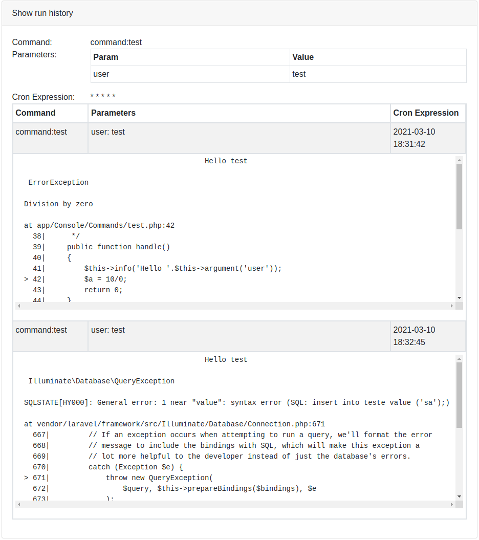Click the first log's horizontal scrollbar track
Screen dimensions: 479x540
pos(235,306)
